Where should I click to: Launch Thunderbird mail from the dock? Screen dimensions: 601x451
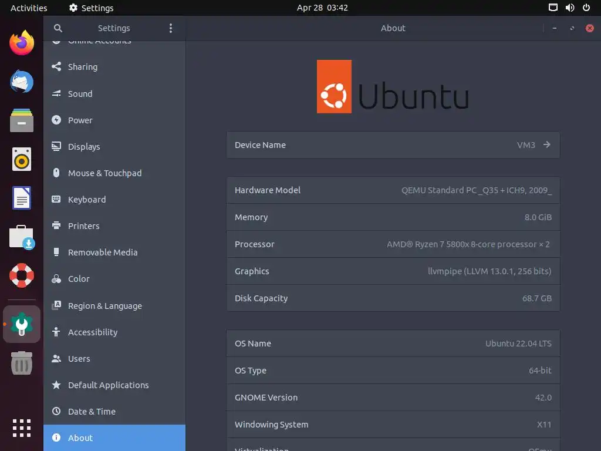click(x=22, y=81)
